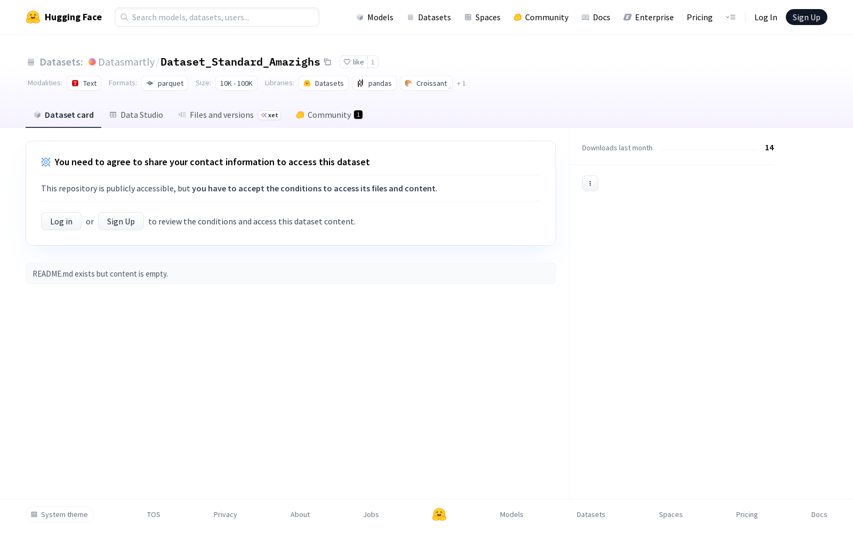Open Pricing footer link
The image size is (853, 533).
(747, 514)
